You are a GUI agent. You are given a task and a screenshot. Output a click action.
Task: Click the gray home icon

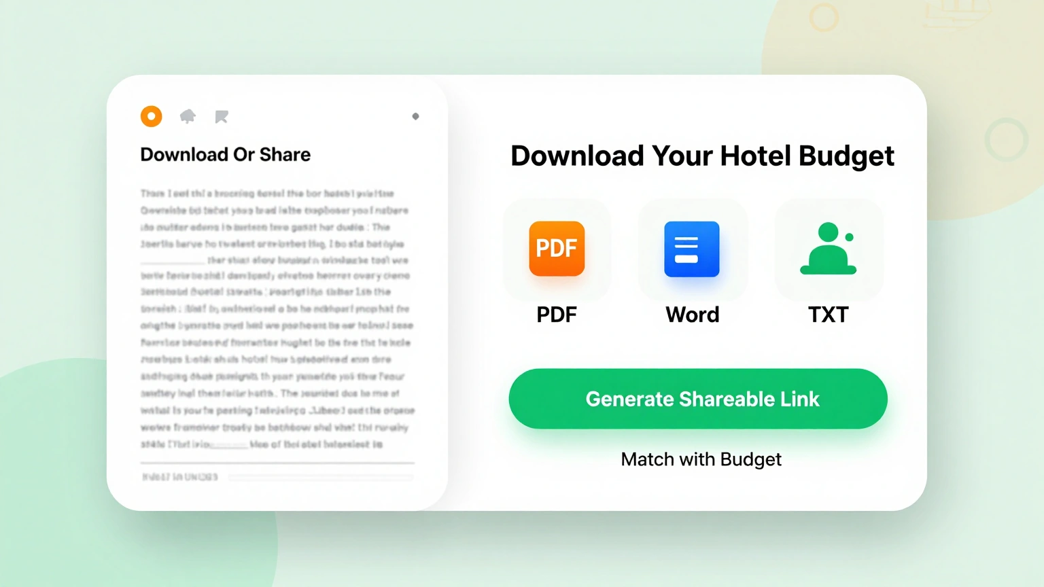188,116
